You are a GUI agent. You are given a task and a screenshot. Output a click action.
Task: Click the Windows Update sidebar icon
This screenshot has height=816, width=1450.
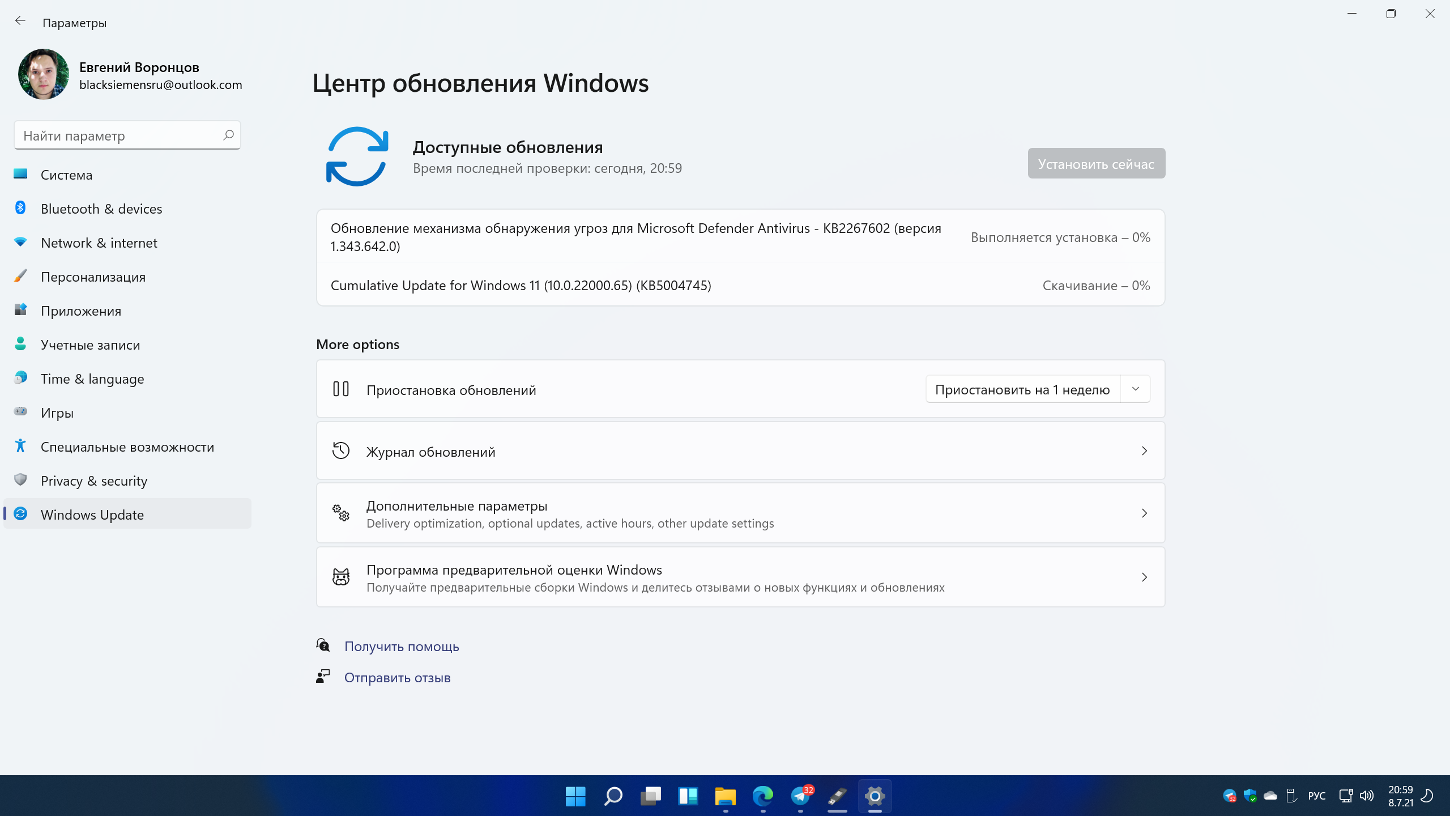(20, 514)
